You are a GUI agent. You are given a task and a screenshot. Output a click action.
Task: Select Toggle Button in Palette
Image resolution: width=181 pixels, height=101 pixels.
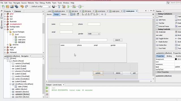(163, 39)
